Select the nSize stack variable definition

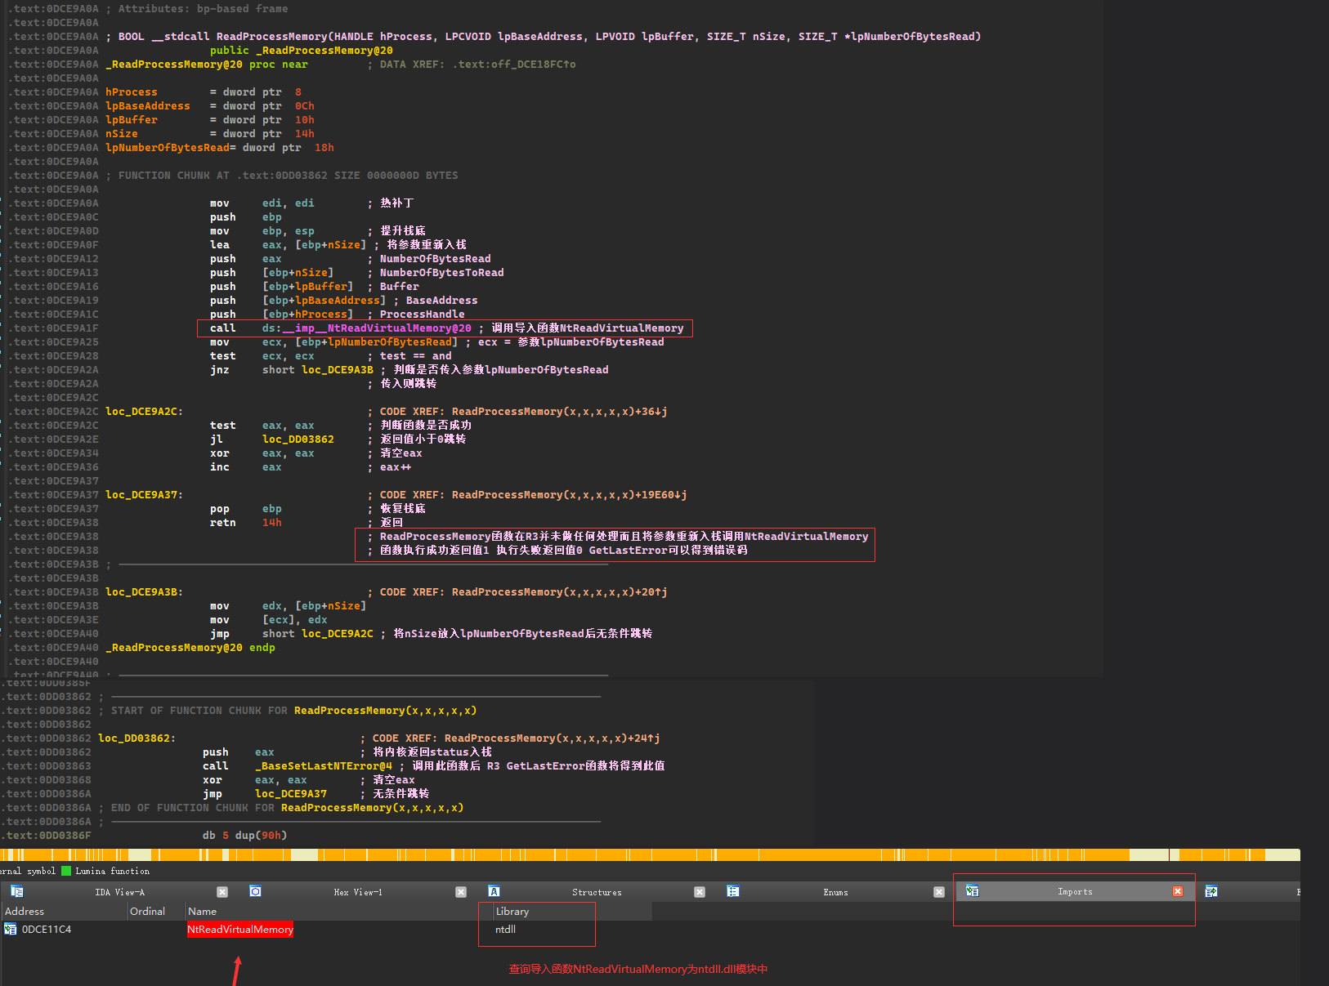(x=121, y=134)
